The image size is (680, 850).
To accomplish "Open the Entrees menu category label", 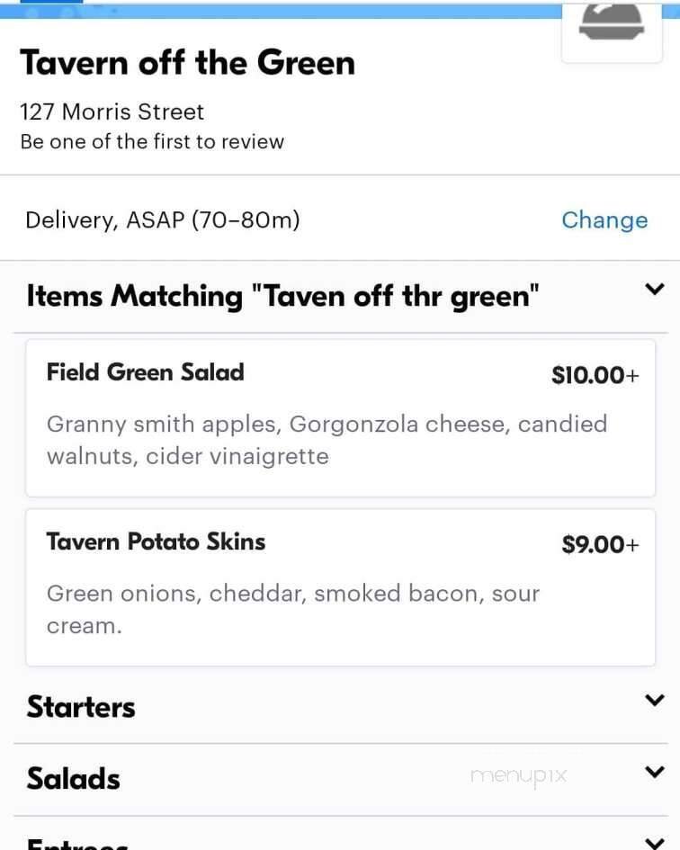I will 77,844.
